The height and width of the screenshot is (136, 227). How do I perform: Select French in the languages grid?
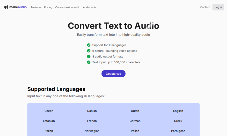pos(92,121)
